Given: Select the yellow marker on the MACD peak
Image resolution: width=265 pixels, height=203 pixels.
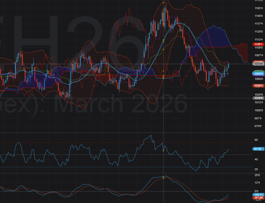Looking at the screenshot, I should point(163,177).
